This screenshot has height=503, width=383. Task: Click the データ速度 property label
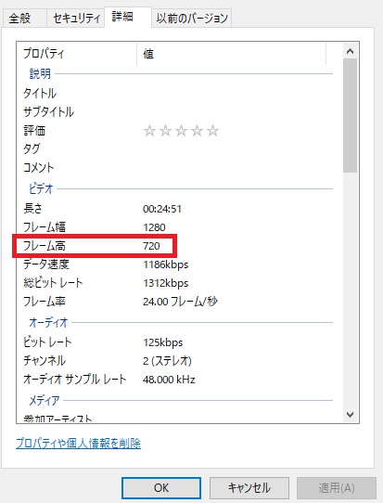[x=46, y=264]
